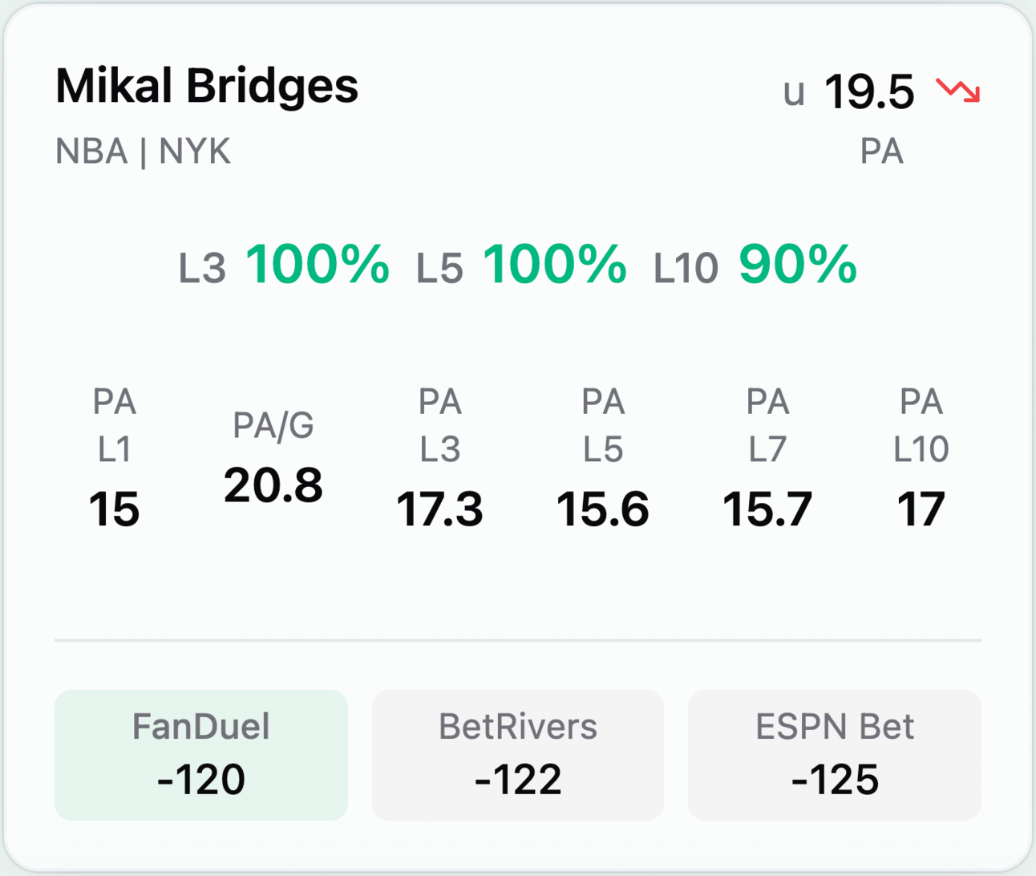
Task: Click the PA/G column header
Action: click(x=273, y=425)
